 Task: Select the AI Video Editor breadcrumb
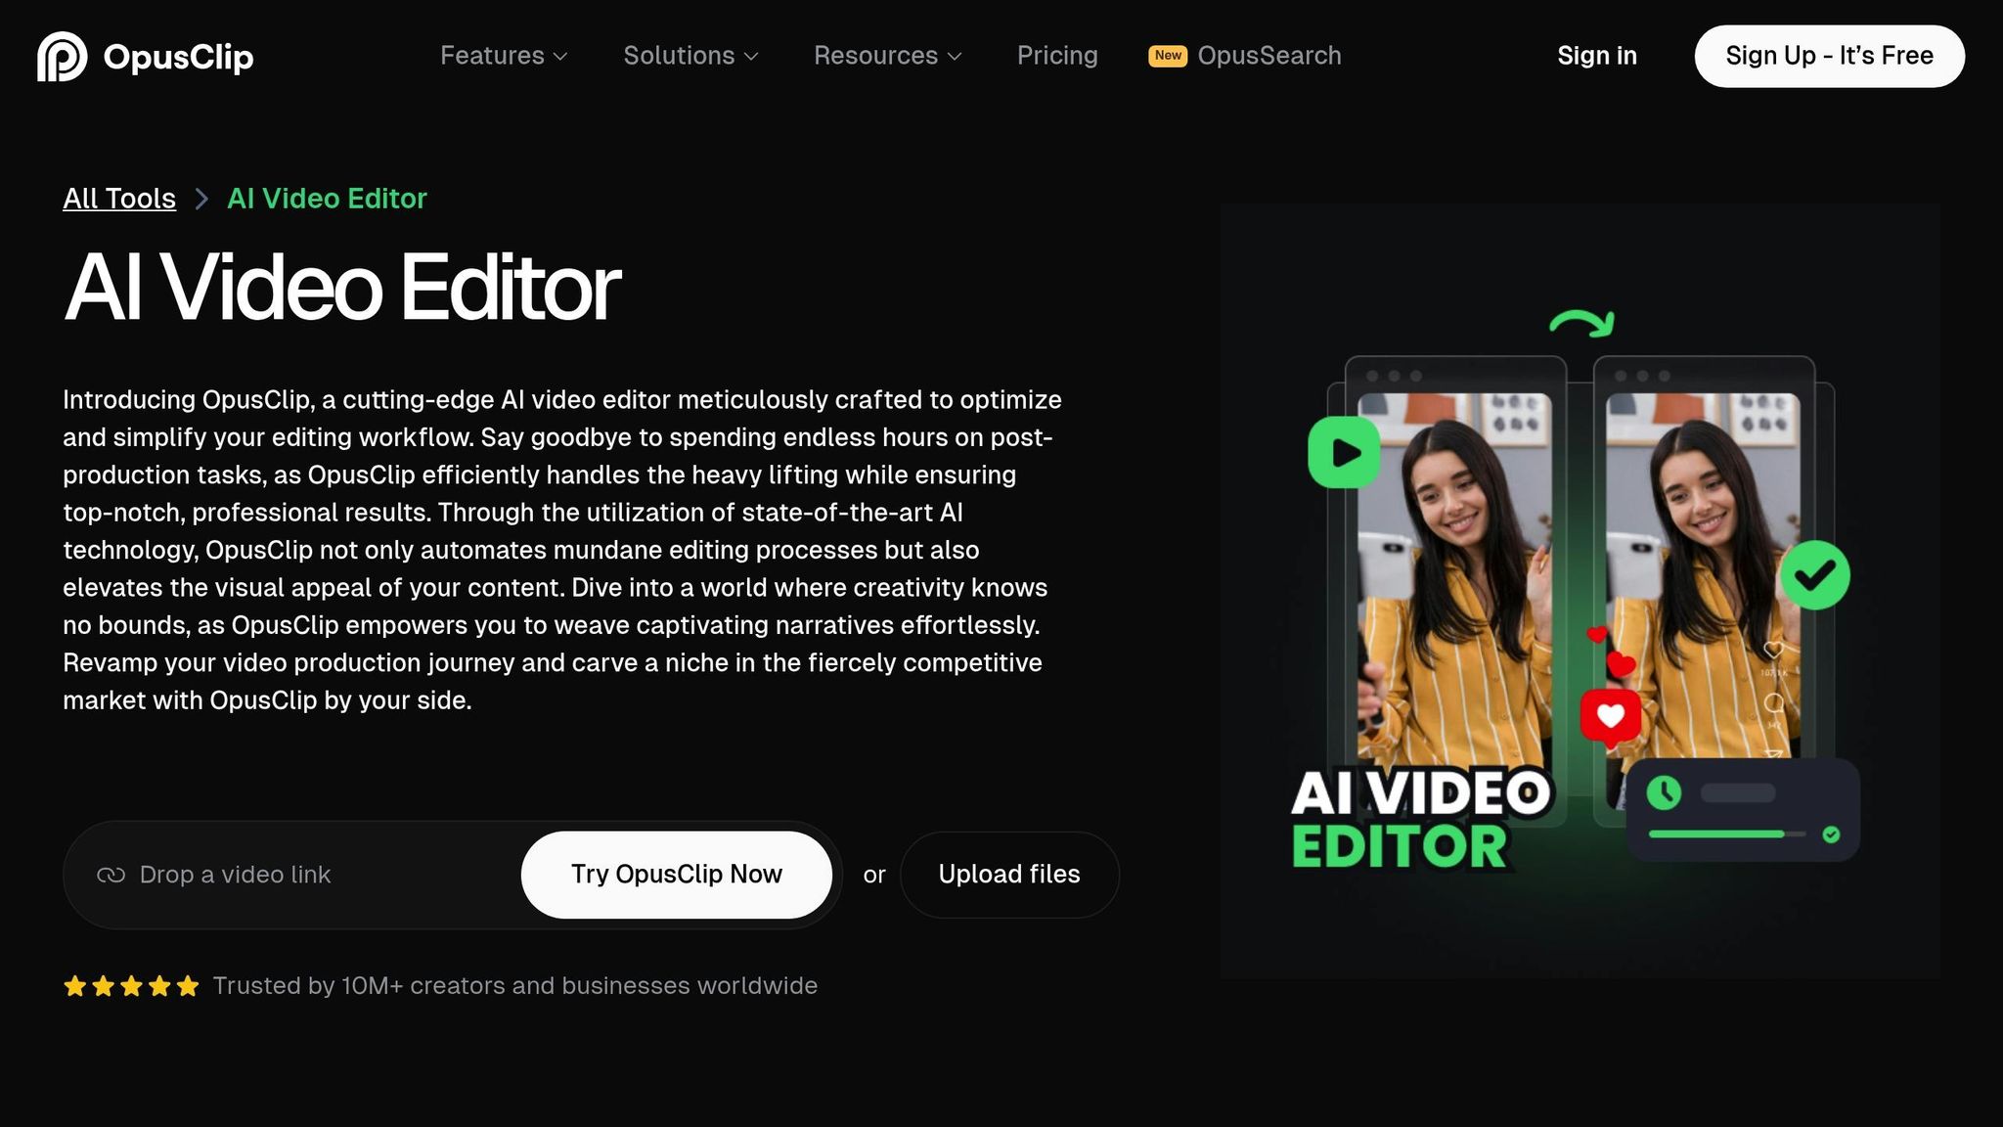327,199
